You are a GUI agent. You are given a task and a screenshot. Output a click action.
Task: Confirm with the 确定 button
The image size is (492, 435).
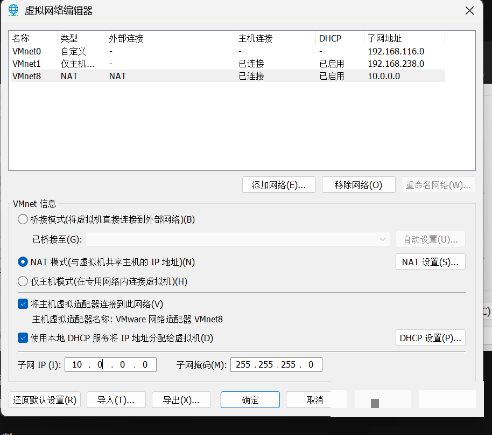pos(250,400)
